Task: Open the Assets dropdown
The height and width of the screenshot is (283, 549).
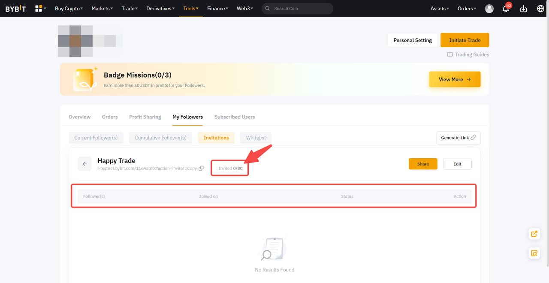Action: 440,9
